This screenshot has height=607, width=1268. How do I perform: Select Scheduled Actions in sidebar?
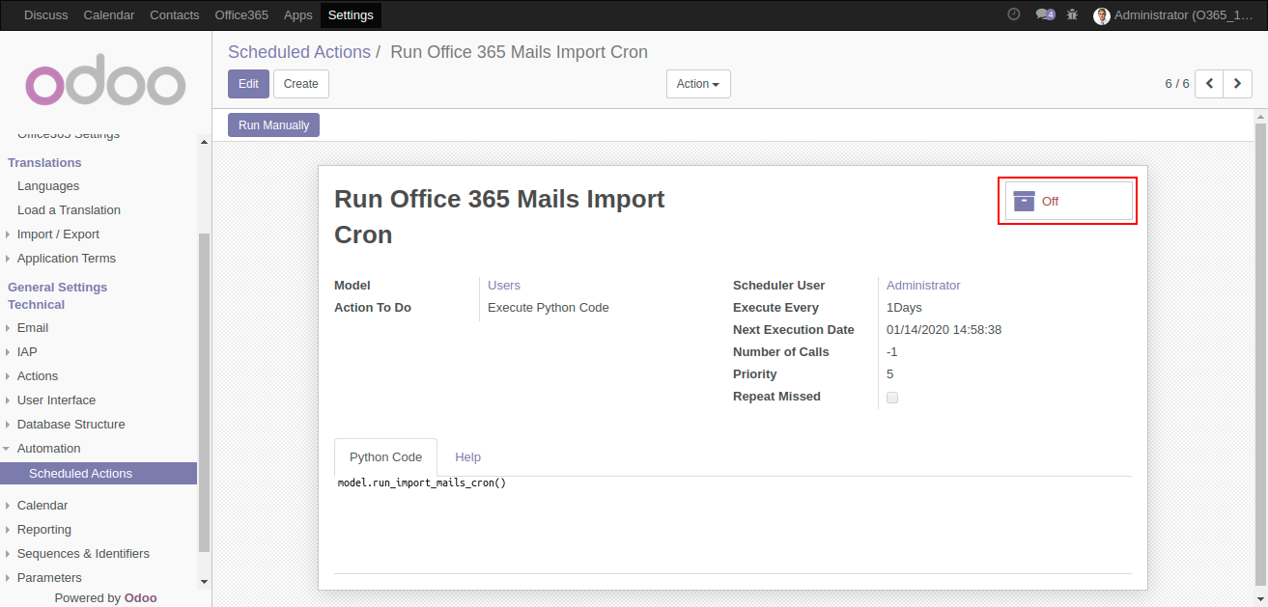99,474
